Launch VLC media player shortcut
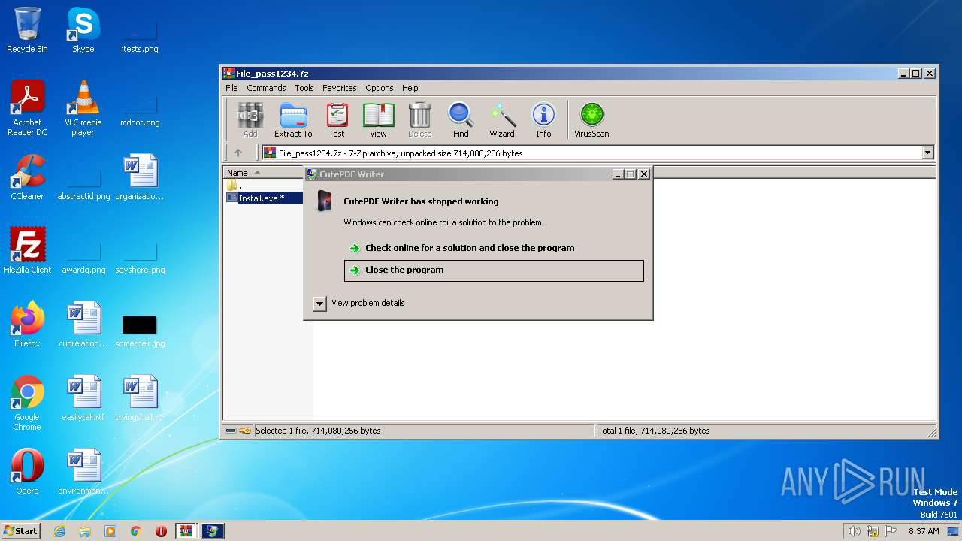 pyautogui.click(x=83, y=108)
